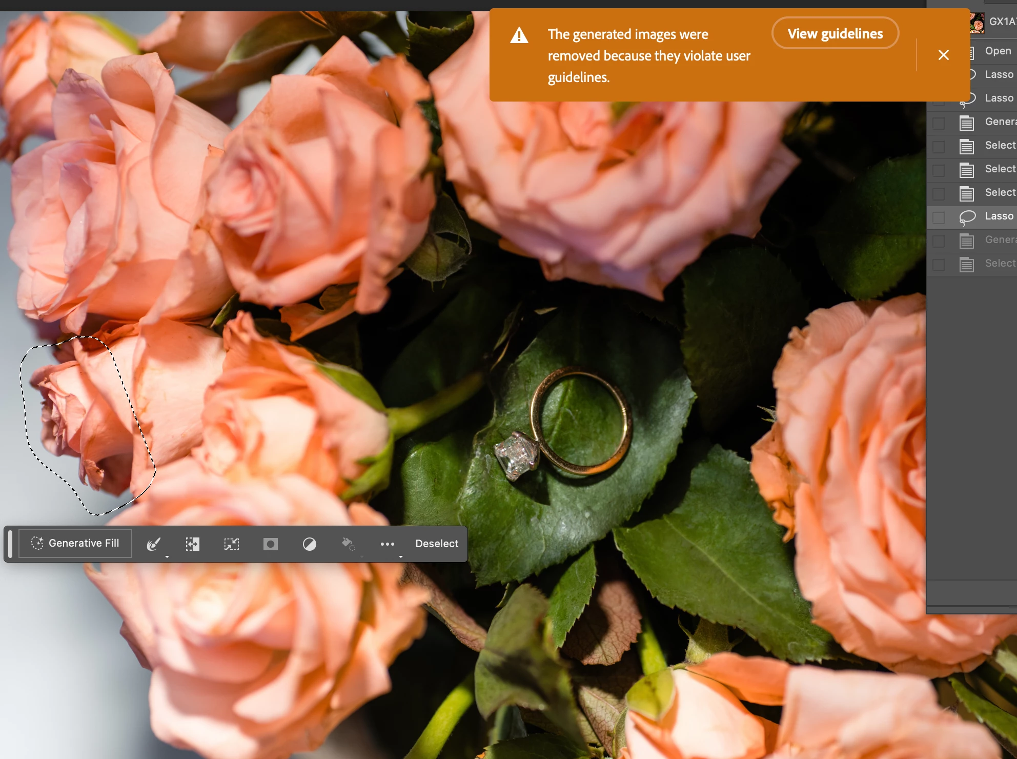Open the dropdown arrow under fill bucket
1017x759 pixels.
tap(362, 556)
